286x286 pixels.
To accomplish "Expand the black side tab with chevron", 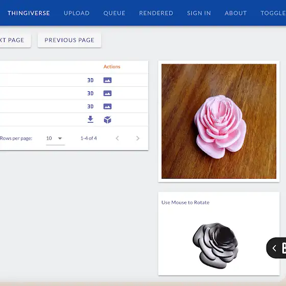I will (276, 248).
